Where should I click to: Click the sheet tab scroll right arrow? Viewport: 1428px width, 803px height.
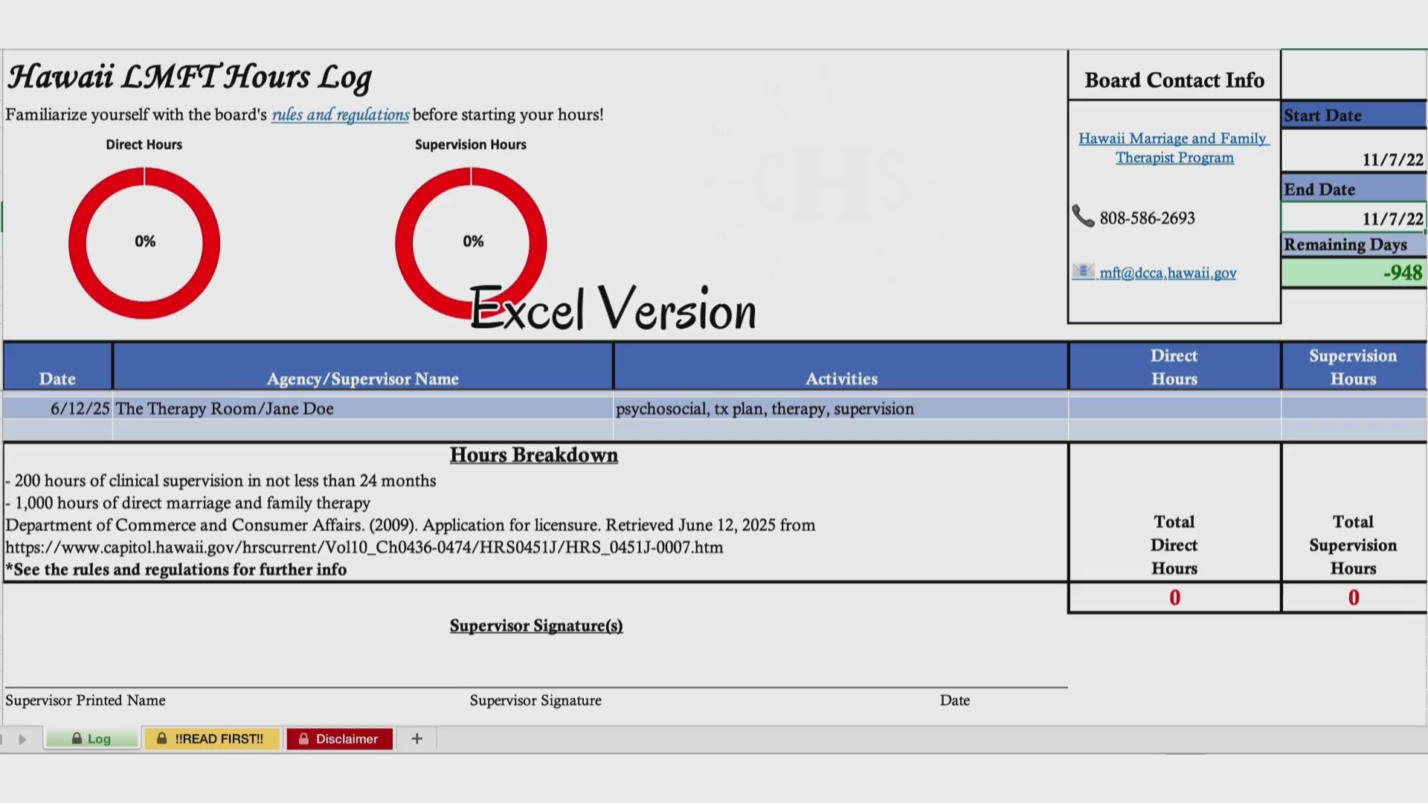point(22,739)
